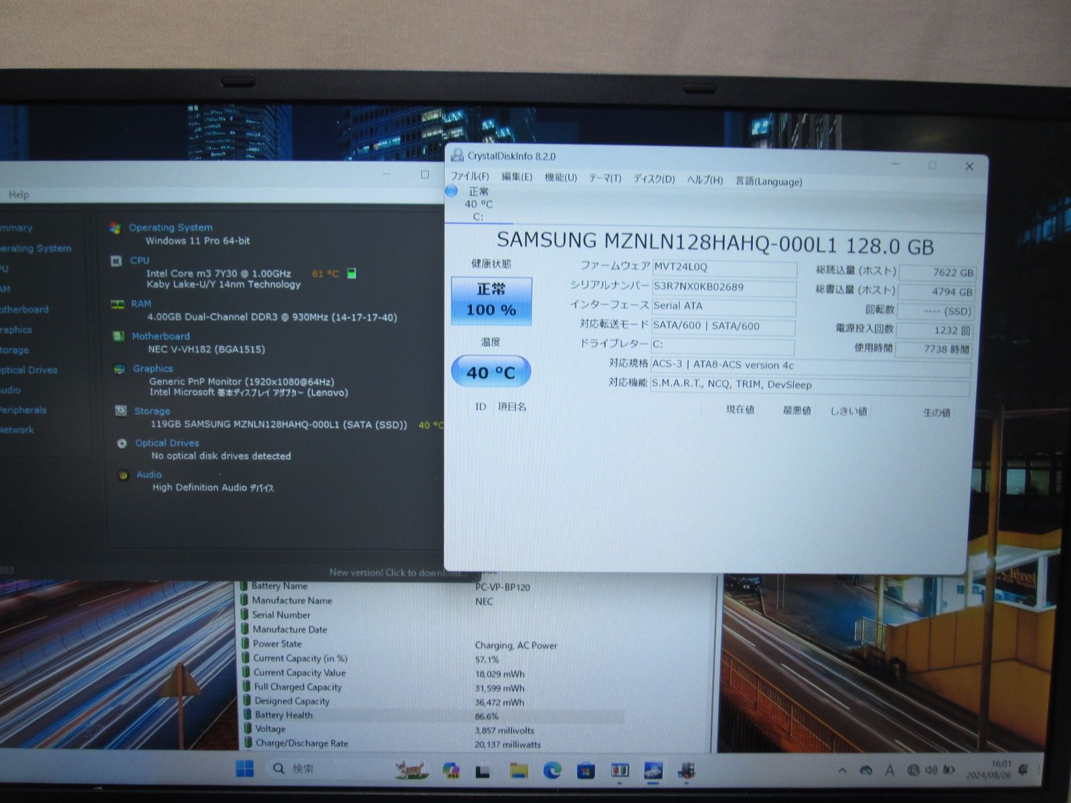The width and height of the screenshot is (1071, 803).
Task: Select Motherboard in Speccy sidebar
Action: click(24, 310)
